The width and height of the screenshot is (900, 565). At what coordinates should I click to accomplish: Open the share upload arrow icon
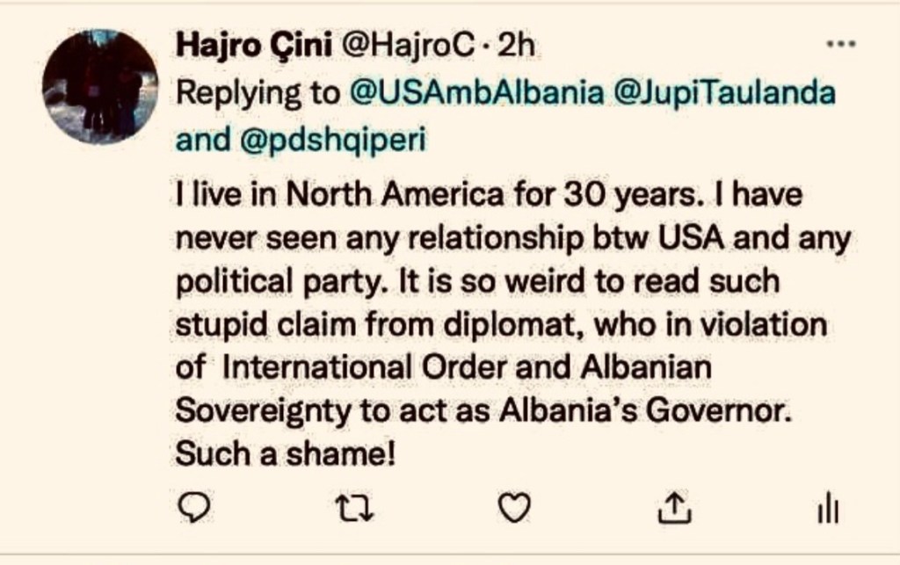(x=674, y=508)
